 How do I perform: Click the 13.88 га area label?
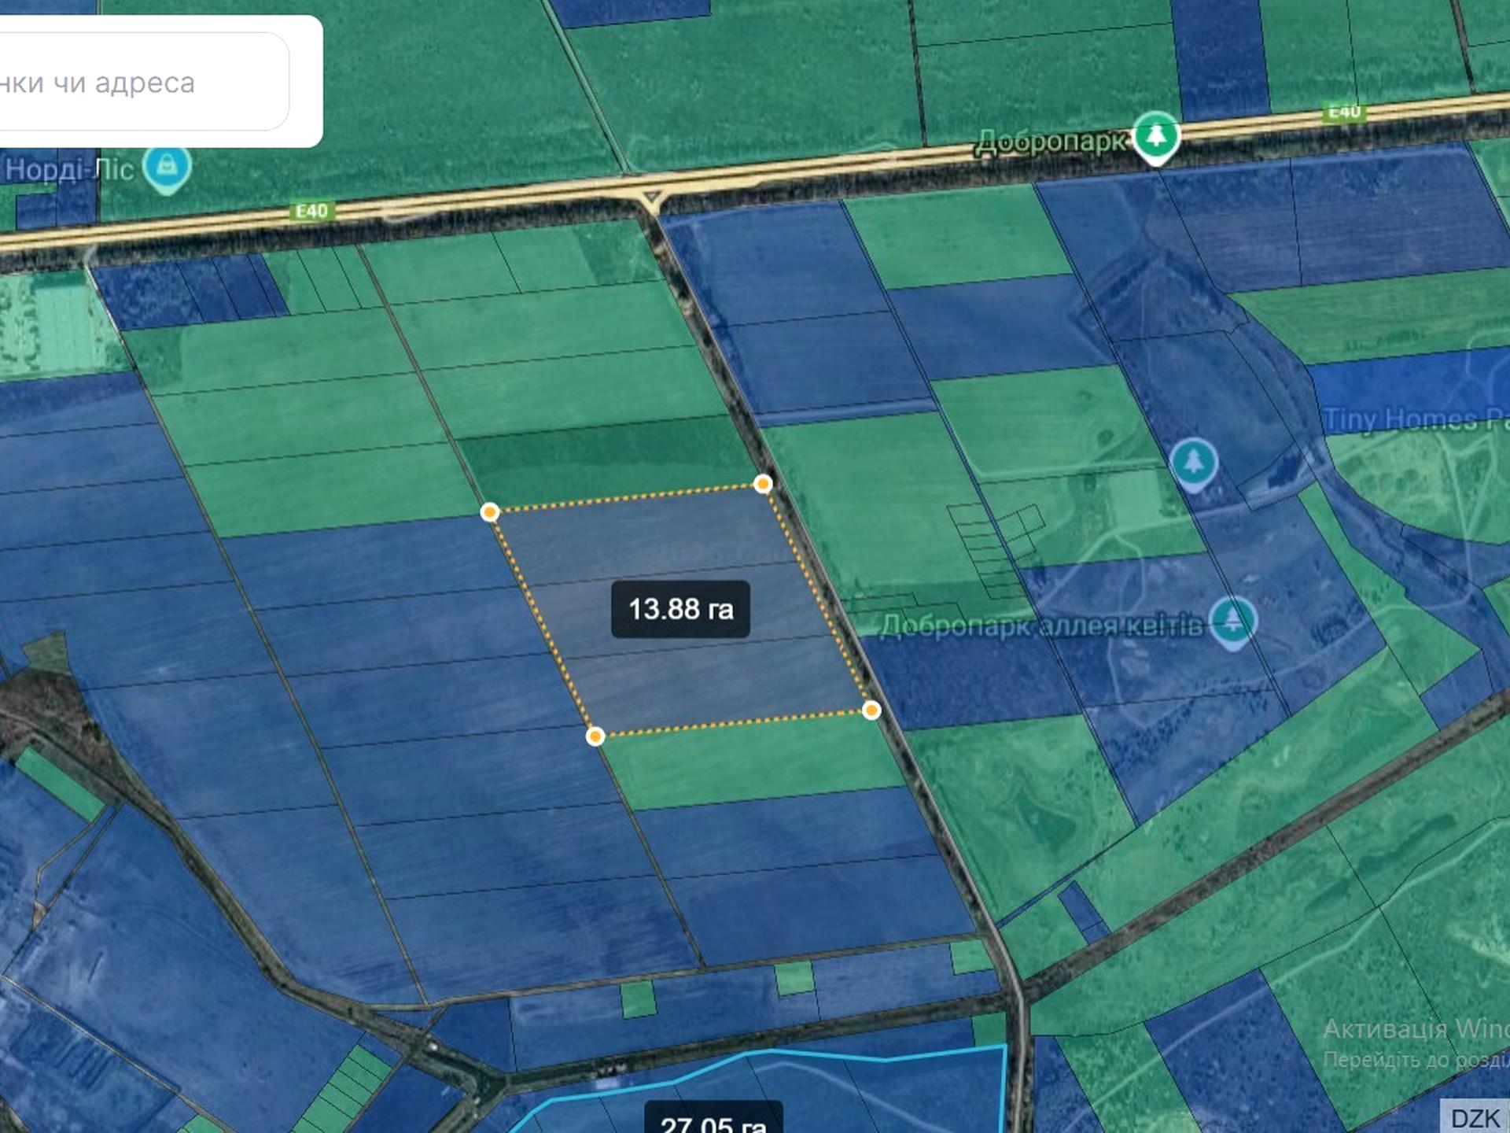coord(680,609)
